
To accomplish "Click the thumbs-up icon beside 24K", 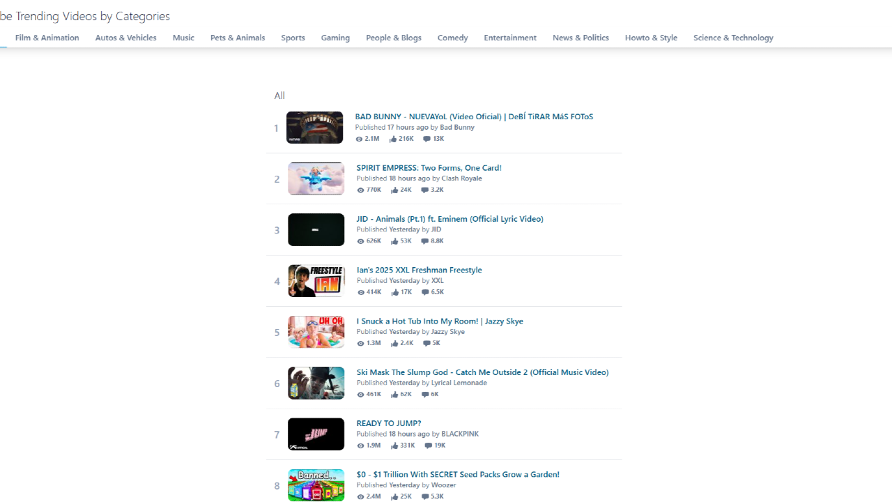I will 394,190.
